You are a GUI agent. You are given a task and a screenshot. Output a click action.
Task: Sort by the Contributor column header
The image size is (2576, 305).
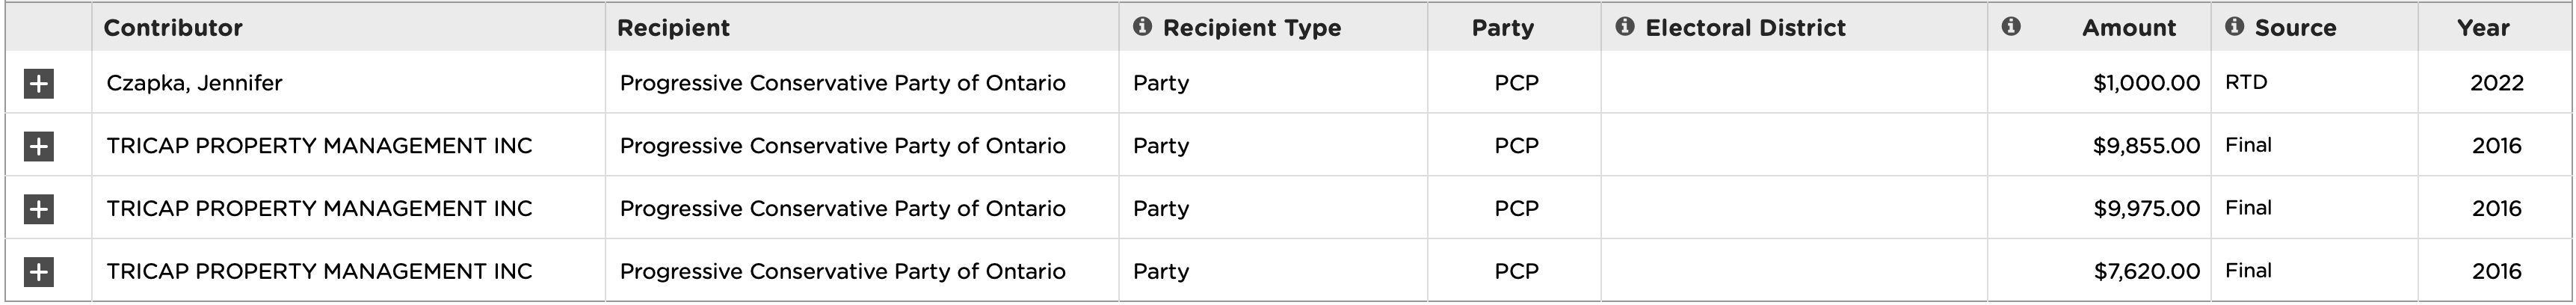173,28
